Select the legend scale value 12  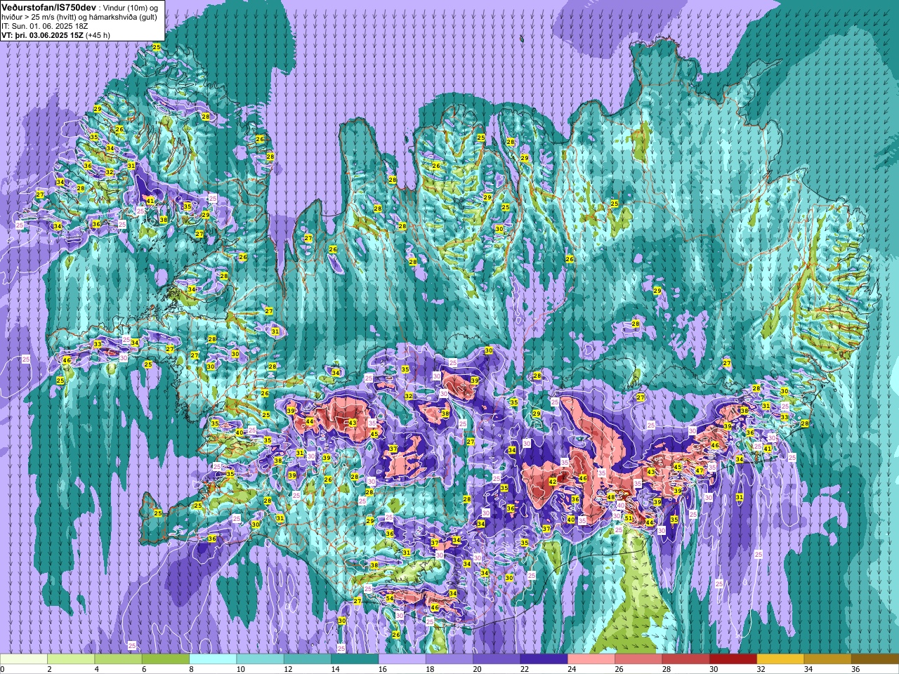pyautogui.click(x=287, y=669)
